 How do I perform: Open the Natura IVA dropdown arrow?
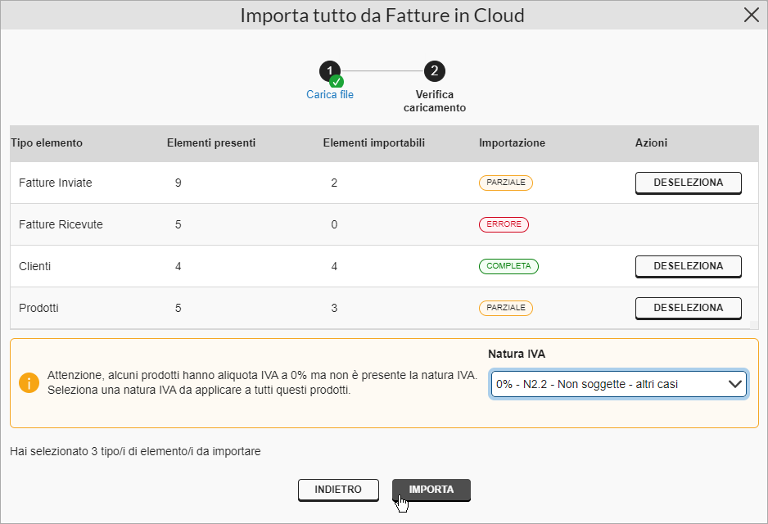734,384
